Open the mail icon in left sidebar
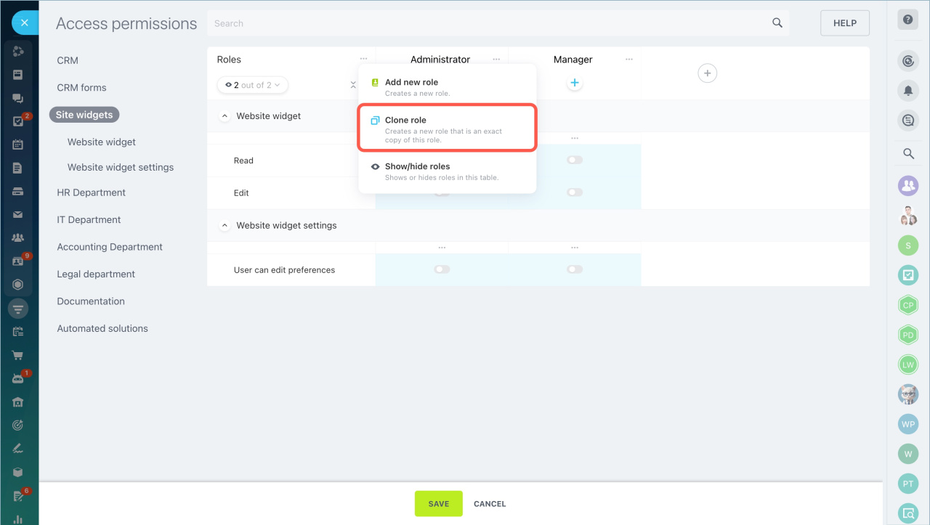 tap(18, 215)
